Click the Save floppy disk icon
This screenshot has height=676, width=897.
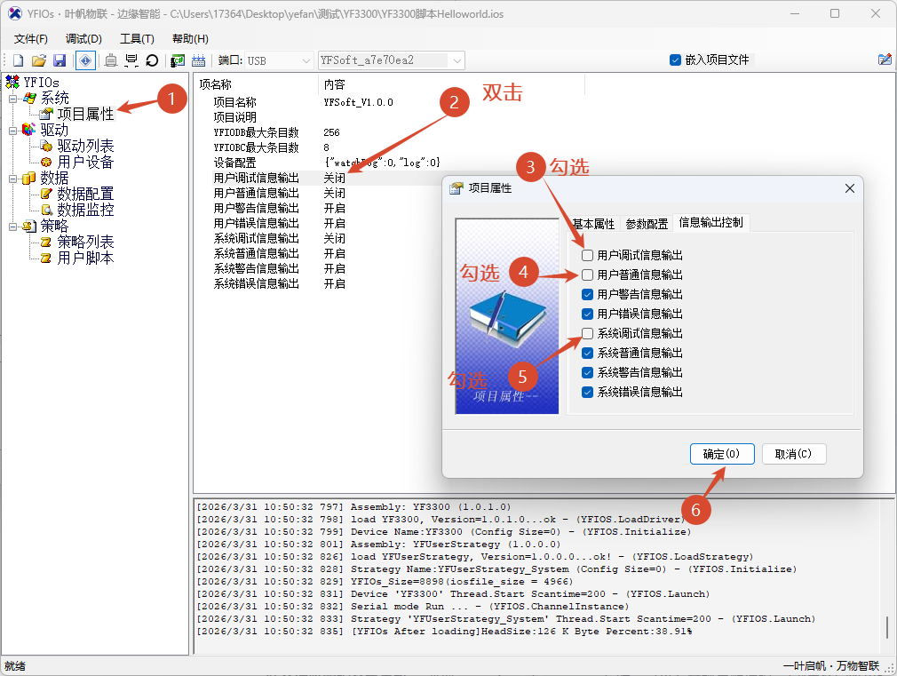[60, 60]
